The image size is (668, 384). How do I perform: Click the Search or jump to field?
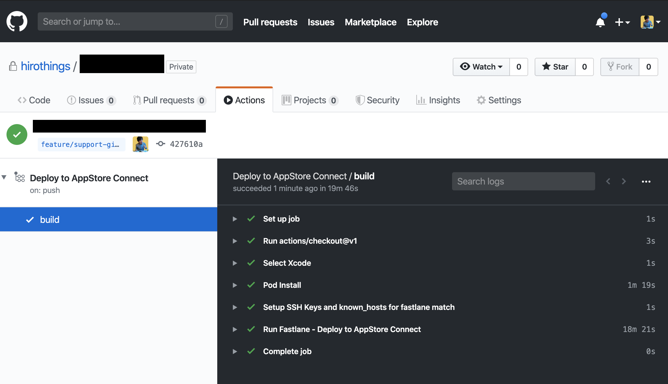click(135, 21)
